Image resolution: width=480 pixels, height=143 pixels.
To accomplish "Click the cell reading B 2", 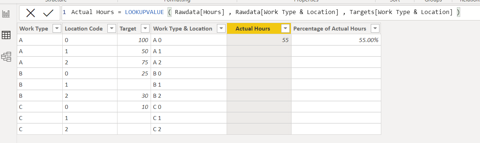I will click(189, 96).
